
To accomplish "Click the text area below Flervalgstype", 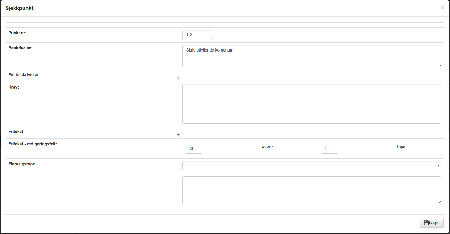I will coord(312,190).
